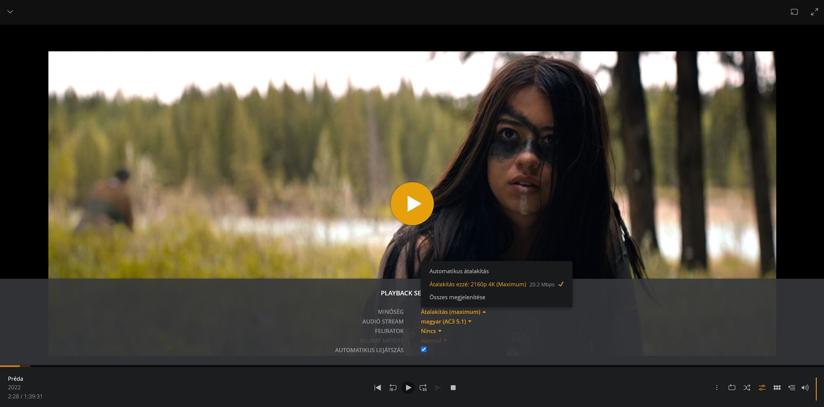Mute audio with the speaker icon
824x407 pixels.
(805, 388)
